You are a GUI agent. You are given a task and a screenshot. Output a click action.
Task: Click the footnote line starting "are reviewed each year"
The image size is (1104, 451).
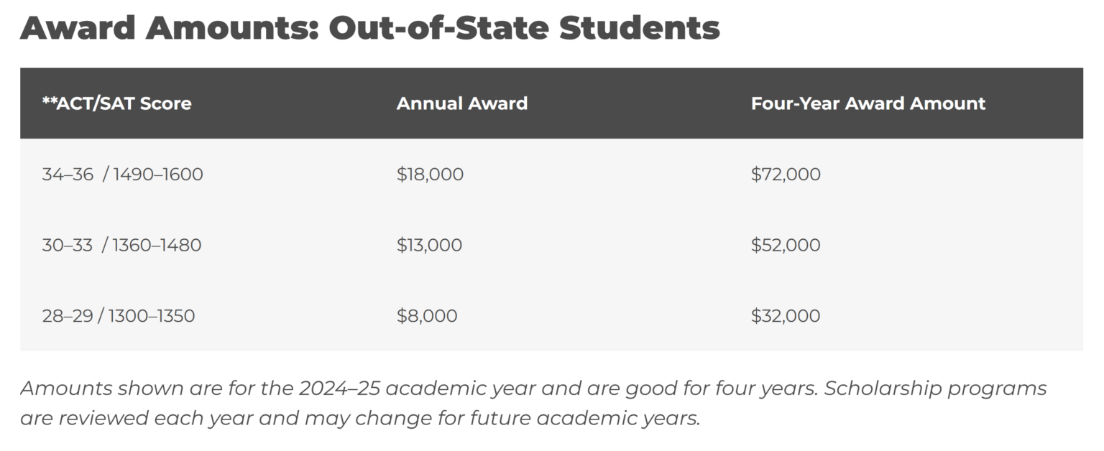tap(359, 419)
